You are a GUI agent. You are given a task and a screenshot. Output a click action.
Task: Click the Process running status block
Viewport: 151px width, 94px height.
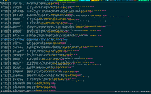85,1
